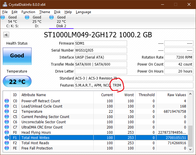This screenshot has height=155, width=196.
Task: Open the Disk menu
Action: [x=57, y=12]
